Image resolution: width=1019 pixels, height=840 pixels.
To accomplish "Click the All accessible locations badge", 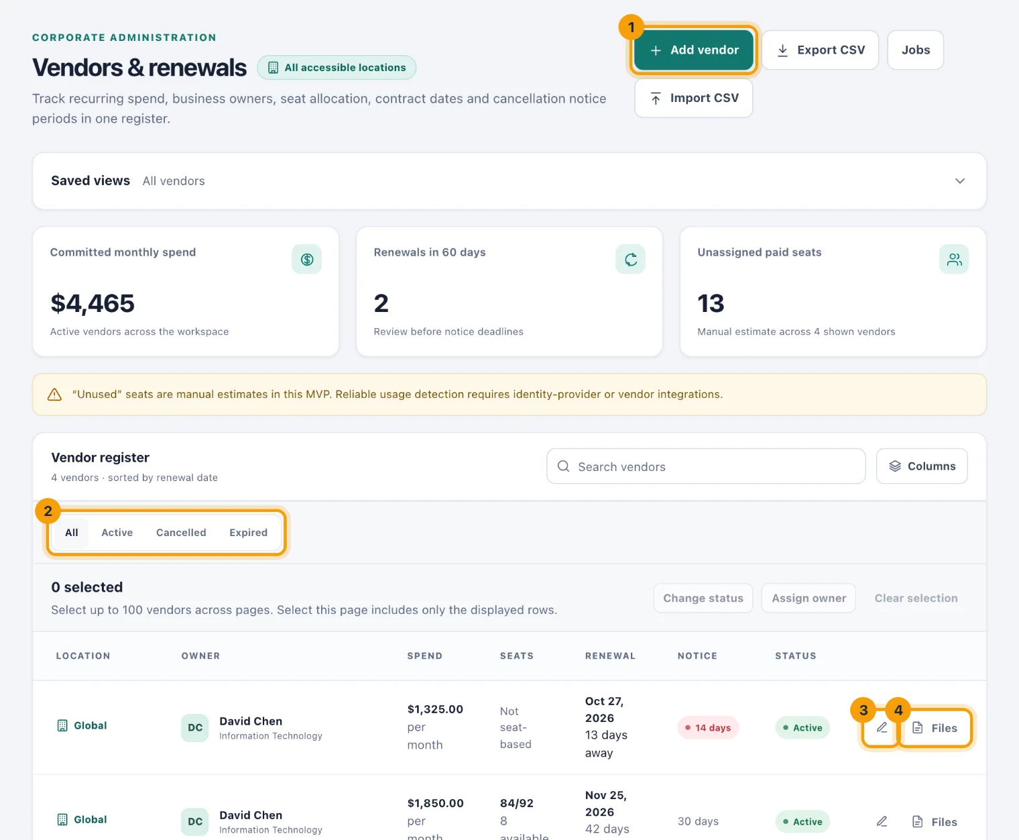I will click(337, 68).
